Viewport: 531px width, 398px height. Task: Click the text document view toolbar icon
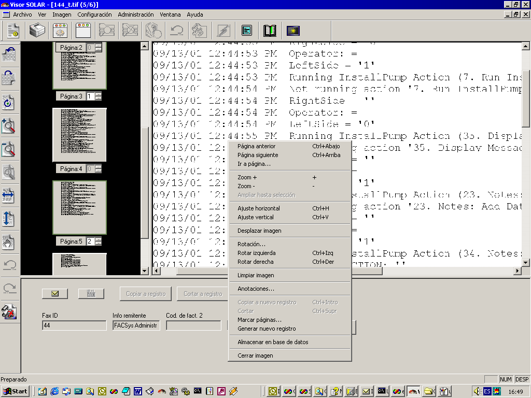[247, 31]
